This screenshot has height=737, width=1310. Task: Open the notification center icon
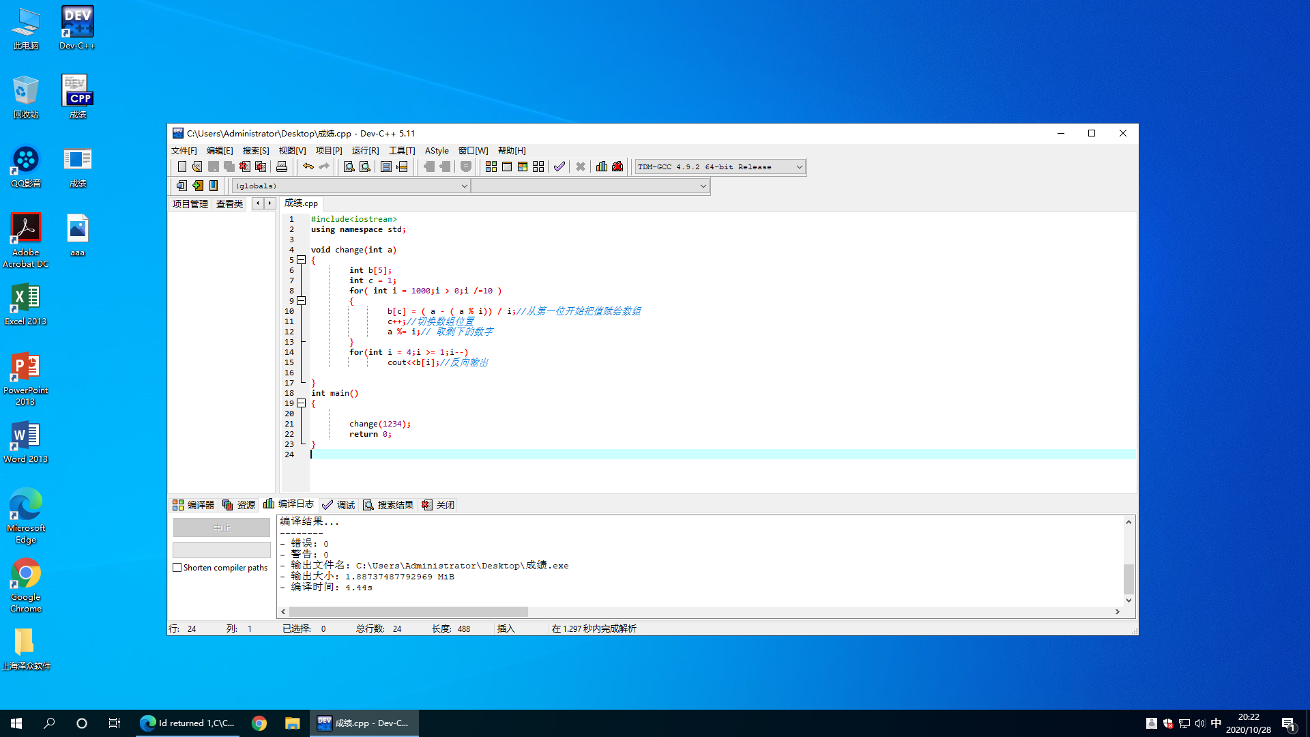click(1288, 723)
